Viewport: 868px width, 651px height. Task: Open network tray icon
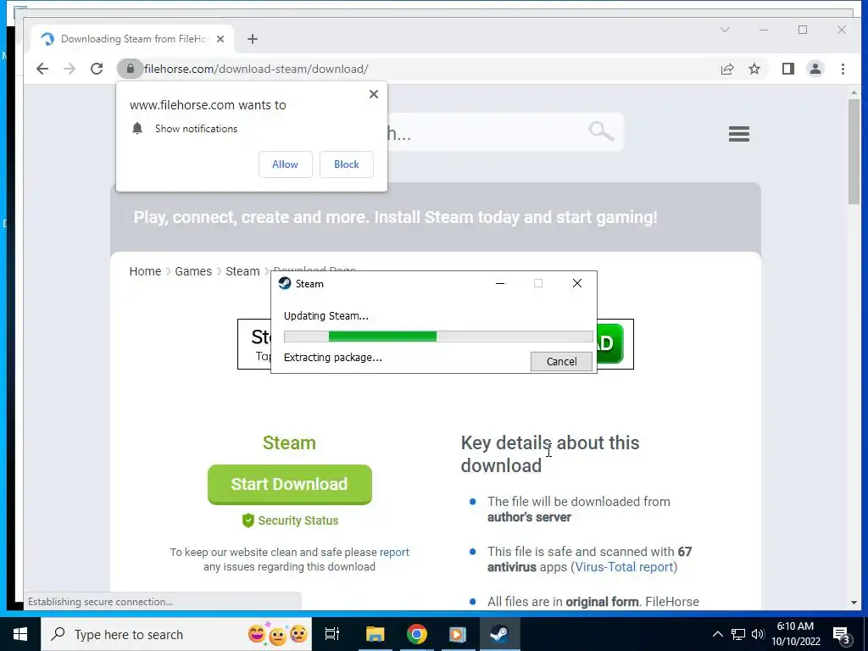coord(738,634)
